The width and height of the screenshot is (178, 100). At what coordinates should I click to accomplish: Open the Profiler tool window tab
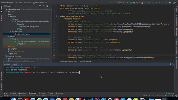pos(42,93)
